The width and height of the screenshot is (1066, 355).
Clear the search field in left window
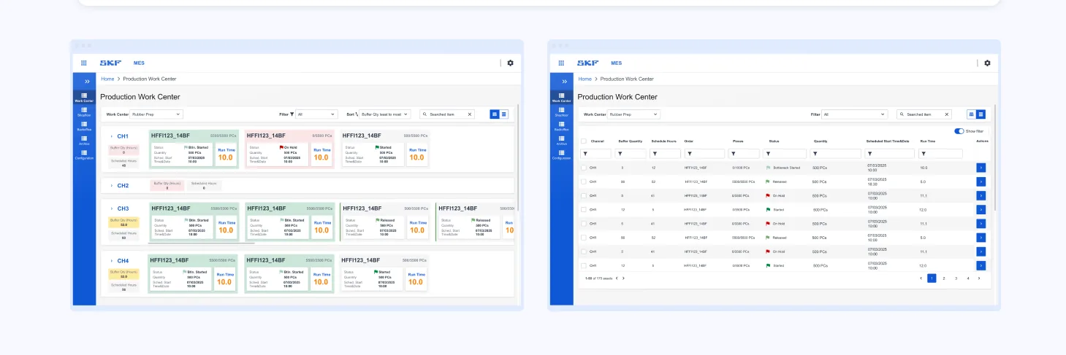pyautogui.click(x=468, y=114)
